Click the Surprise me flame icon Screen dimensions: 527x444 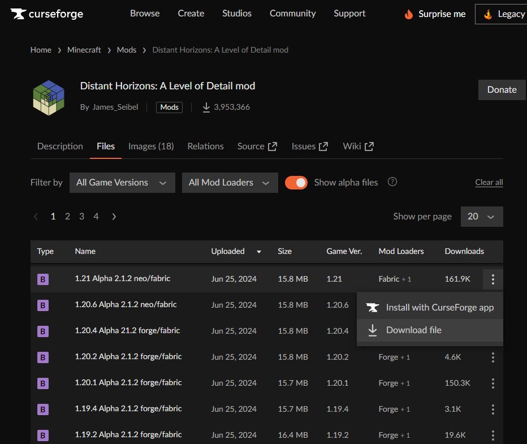click(x=409, y=13)
